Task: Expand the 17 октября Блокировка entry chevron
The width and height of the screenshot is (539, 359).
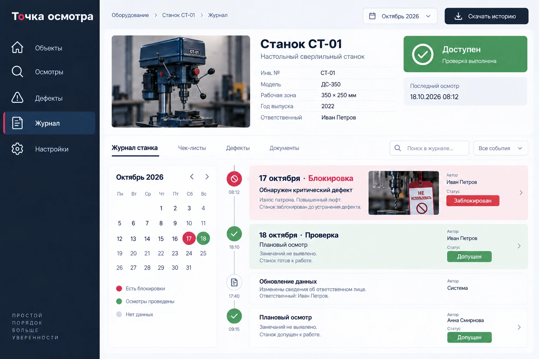Action: pyautogui.click(x=521, y=192)
